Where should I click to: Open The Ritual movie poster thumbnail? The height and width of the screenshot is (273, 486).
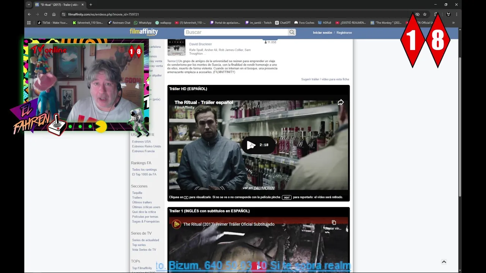tap(176, 47)
